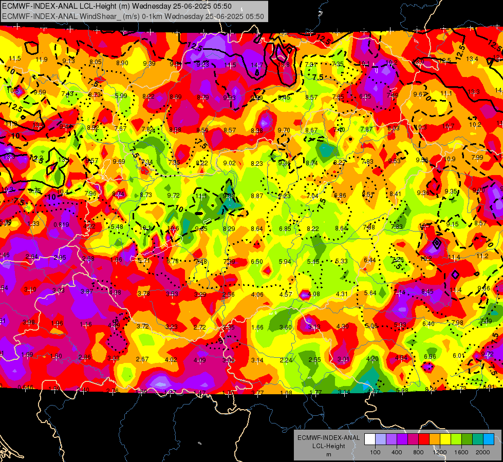Viewport: 503px width, 462px height.
Task: Click the wind shear value '4.54'
Action: click(x=401, y=357)
